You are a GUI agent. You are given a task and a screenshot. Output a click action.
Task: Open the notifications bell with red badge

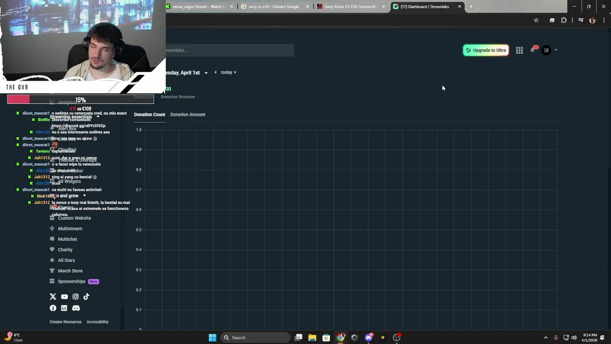click(533, 50)
